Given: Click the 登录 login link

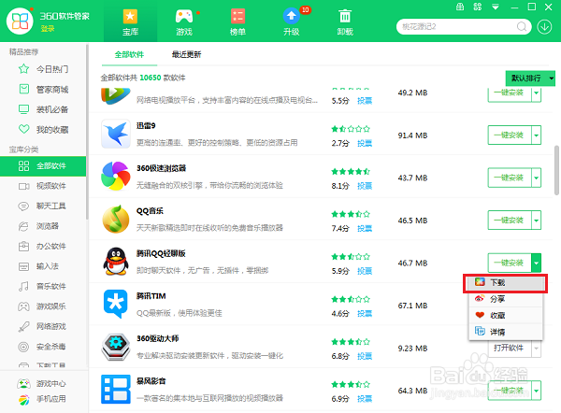Looking at the screenshot, I should coord(48,29).
